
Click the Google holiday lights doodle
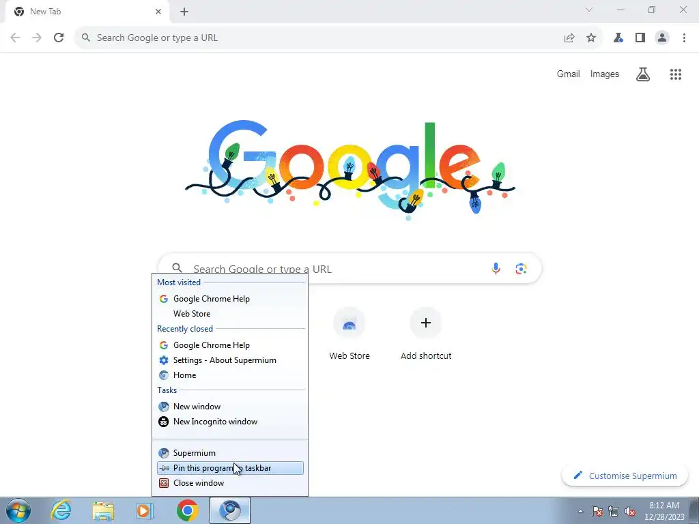pyautogui.click(x=350, y=171)
